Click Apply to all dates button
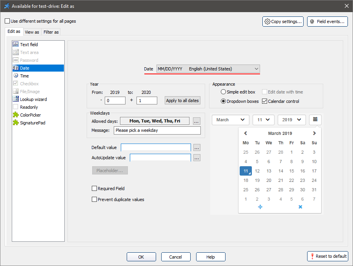Viewport: 353px width, 266px height. point(182,101)
